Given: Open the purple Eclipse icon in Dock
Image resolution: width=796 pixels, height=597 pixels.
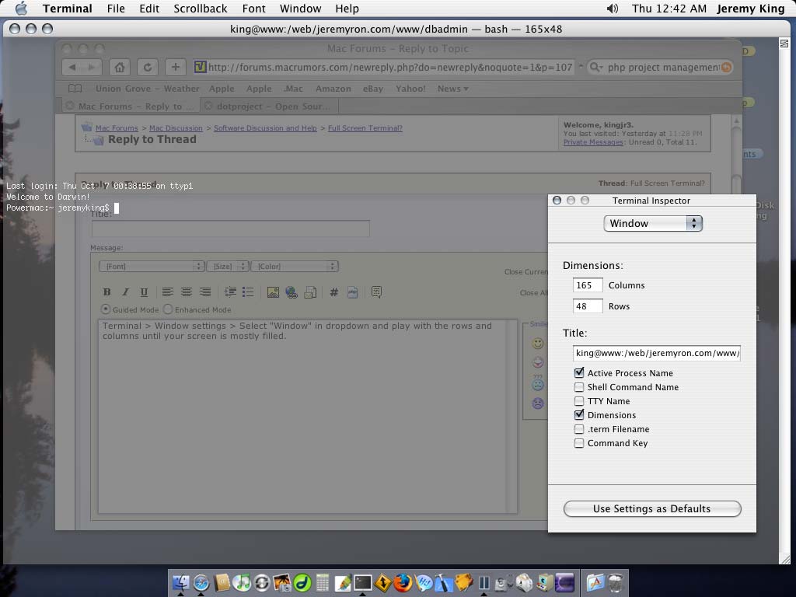Looking at the screenshot, I should [564, 582].
